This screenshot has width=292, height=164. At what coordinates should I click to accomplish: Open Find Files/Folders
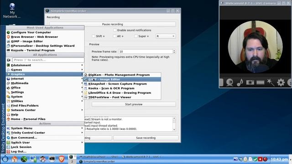[x=45, y=106]
